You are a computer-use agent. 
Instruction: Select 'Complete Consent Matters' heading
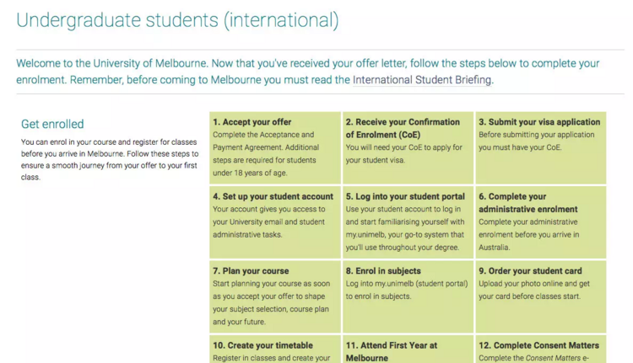(538, 345)
